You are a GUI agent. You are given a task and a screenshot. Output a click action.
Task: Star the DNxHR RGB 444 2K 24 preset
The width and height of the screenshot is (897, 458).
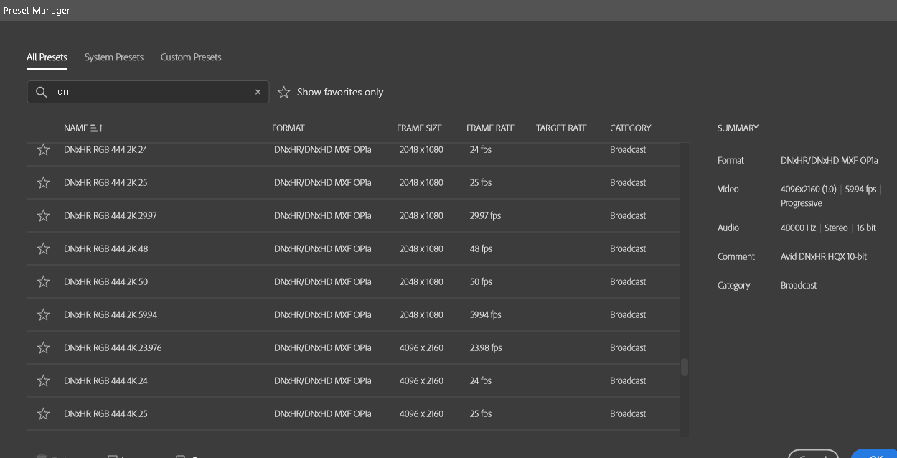[43, 149]
